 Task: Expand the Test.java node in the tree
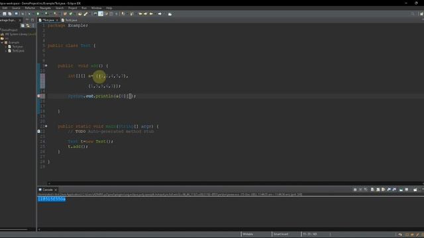[x=6, y=47]
